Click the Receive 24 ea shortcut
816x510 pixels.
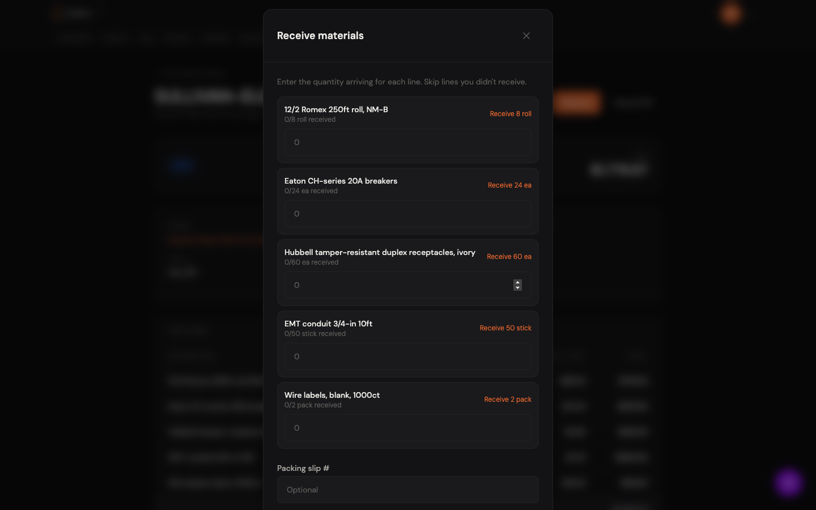509,185
